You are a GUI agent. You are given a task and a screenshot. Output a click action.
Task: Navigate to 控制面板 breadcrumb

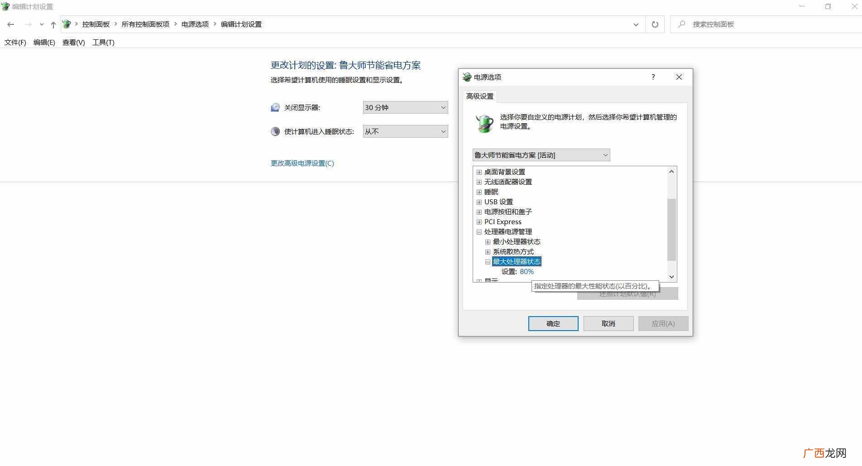tap(96, 24)
